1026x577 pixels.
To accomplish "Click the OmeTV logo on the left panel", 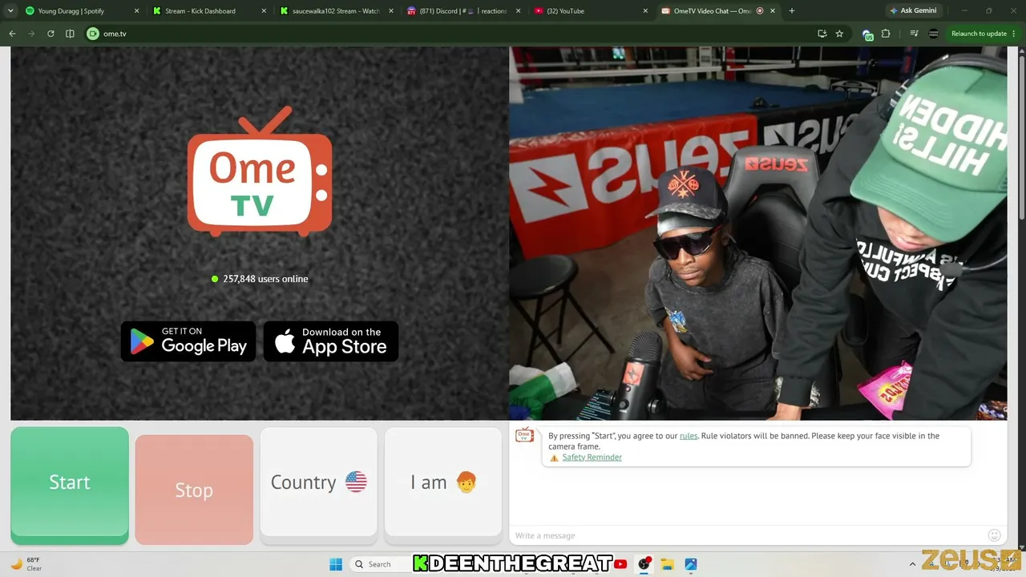I will click(260, 171).
